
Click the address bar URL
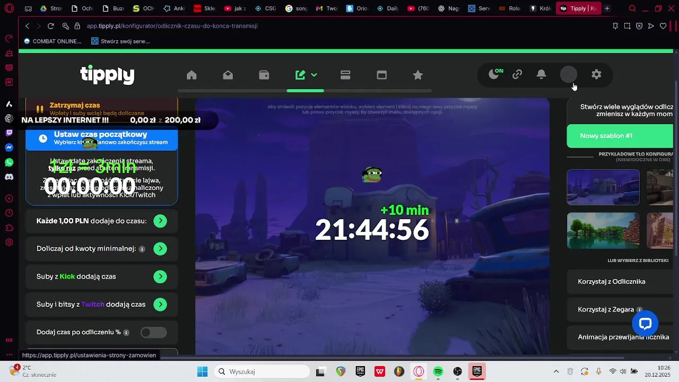point(172,26)
